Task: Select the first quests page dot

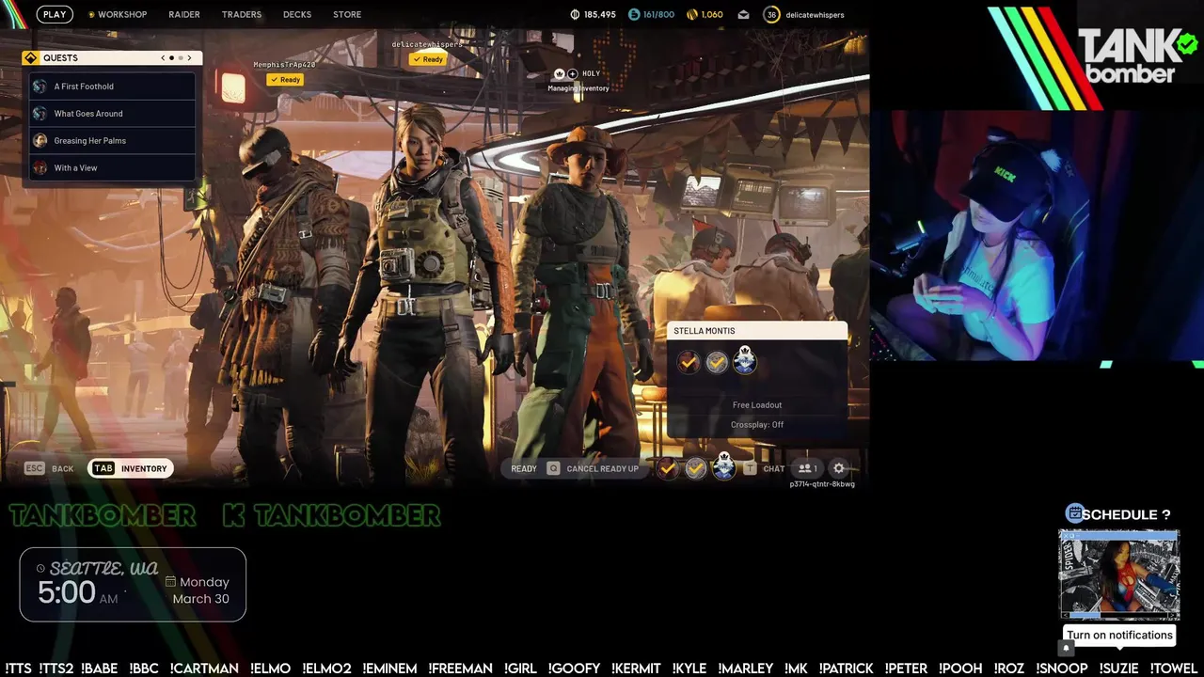Action: (171, 57)
